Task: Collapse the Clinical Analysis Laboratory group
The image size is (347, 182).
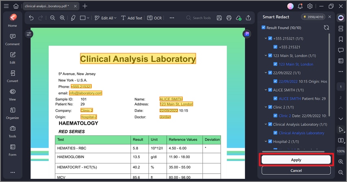Action: click(266, 124)
